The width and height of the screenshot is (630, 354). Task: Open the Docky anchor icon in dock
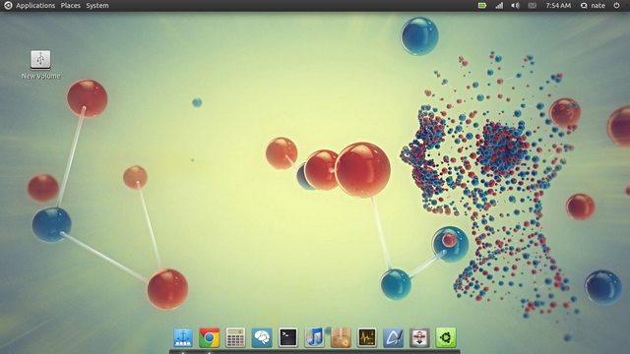point(183,337)
